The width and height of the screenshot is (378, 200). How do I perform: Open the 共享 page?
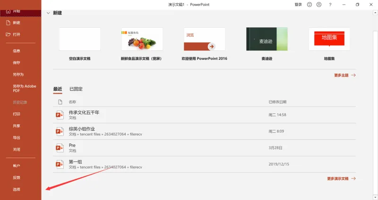click(x=17, y=126)
